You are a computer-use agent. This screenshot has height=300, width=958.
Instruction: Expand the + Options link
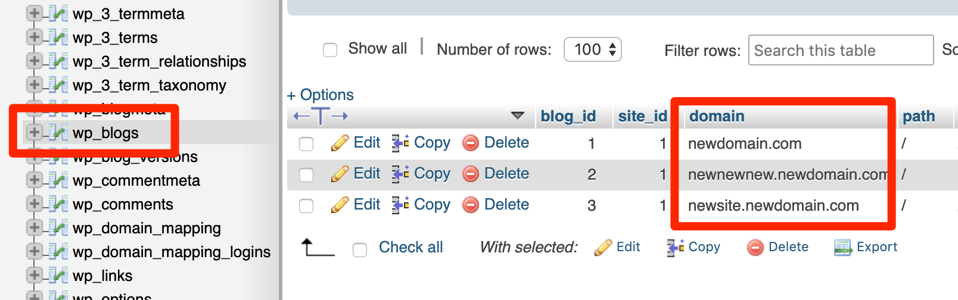[321, 95]
